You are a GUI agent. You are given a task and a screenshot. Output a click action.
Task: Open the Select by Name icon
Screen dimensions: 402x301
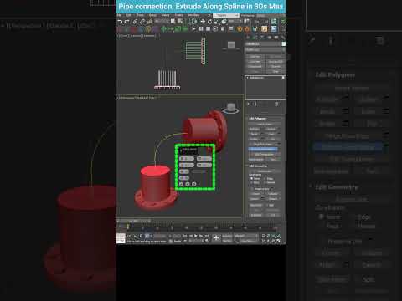[180, 22]
